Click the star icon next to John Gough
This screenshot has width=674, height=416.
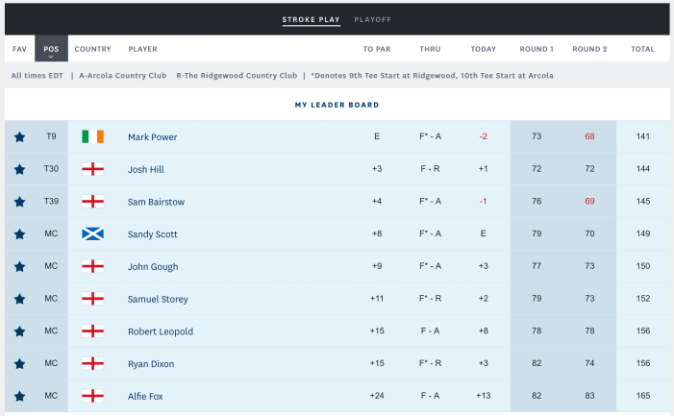[19, 267]
